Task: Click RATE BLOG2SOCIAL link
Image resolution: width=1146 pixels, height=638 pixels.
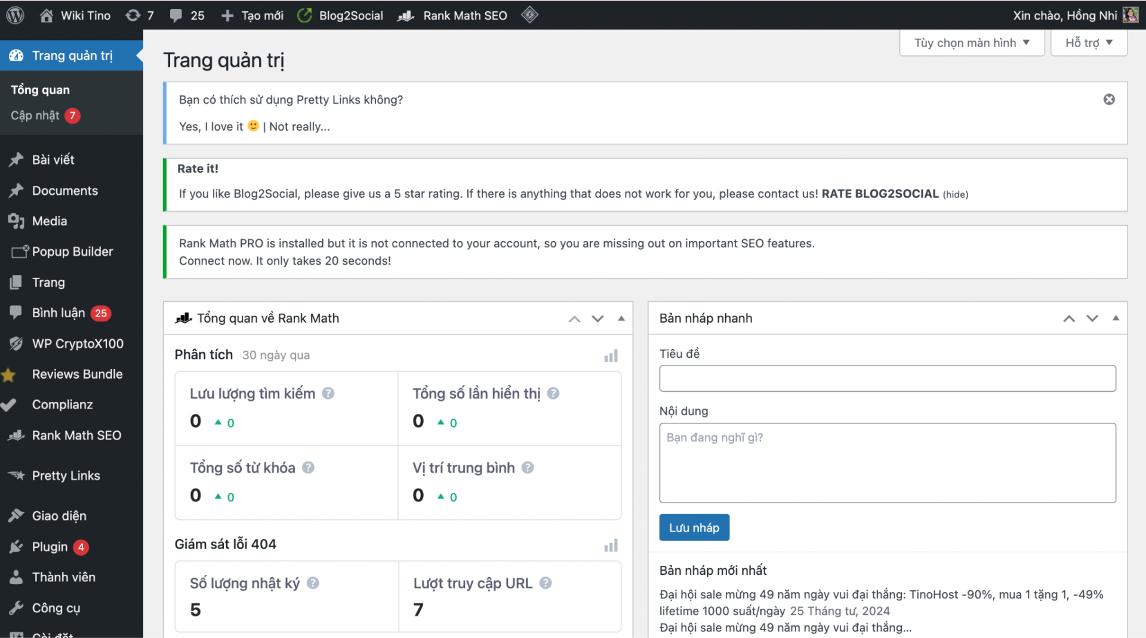Action: click(x=880, y=194)
